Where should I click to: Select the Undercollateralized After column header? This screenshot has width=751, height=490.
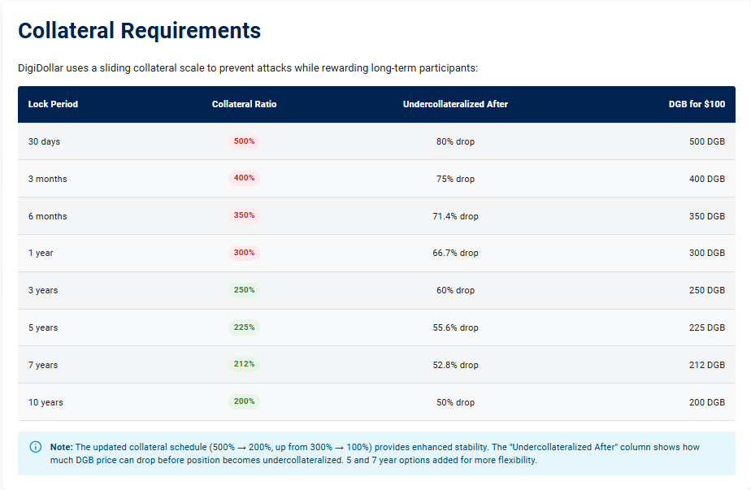pyautogui.click(x=455, y=104)
